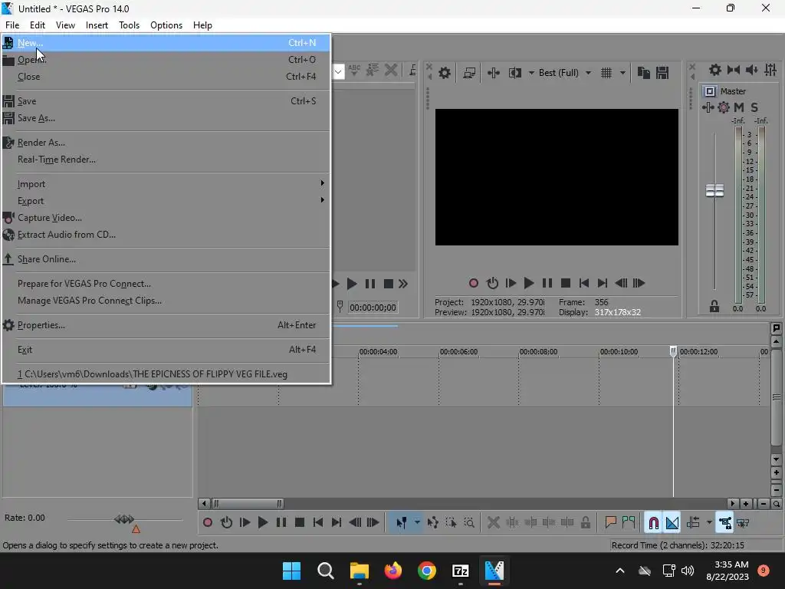Open Master automation settings icon

[x=724, y=107]
